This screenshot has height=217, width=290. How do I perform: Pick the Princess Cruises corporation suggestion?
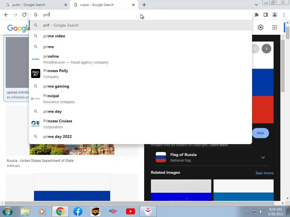[x=140, y=124]
